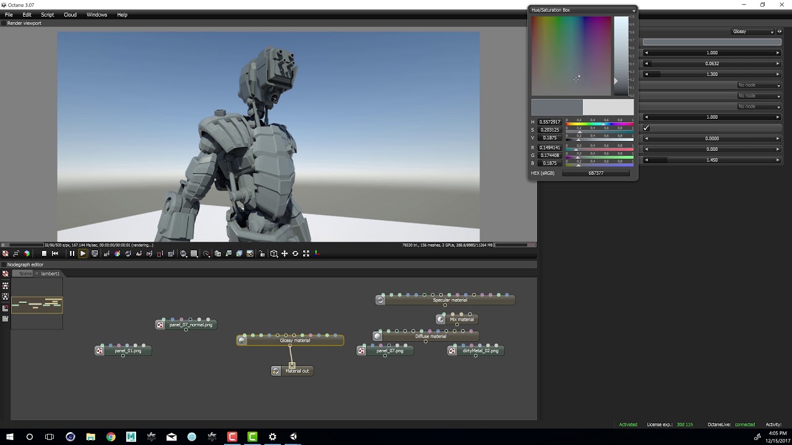Viewport: 792px width, 445px height.
Task: Click the color wheel picker icon in toolbar
Action: 117,253
